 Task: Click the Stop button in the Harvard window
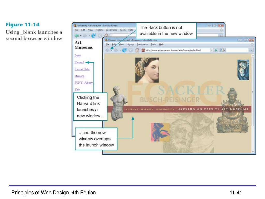(x=131, y=50)
